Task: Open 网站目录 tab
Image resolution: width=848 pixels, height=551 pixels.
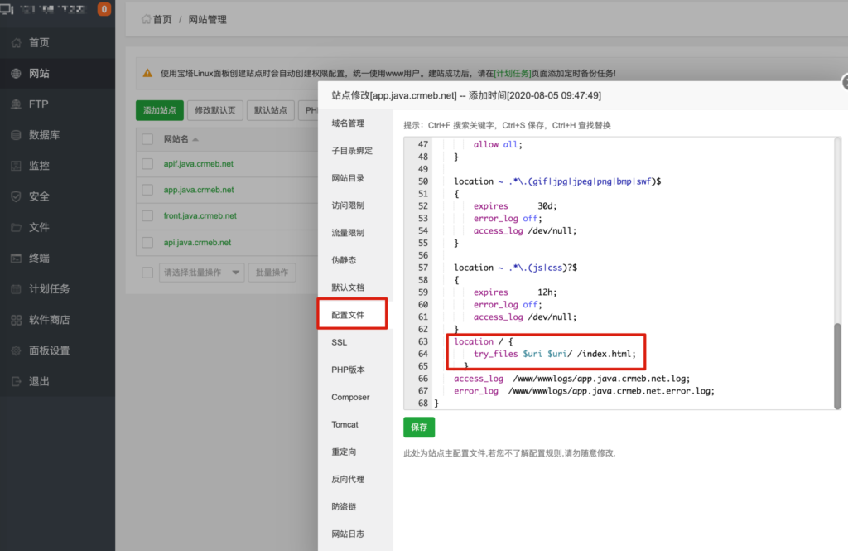Action: [x=348, y=178]
